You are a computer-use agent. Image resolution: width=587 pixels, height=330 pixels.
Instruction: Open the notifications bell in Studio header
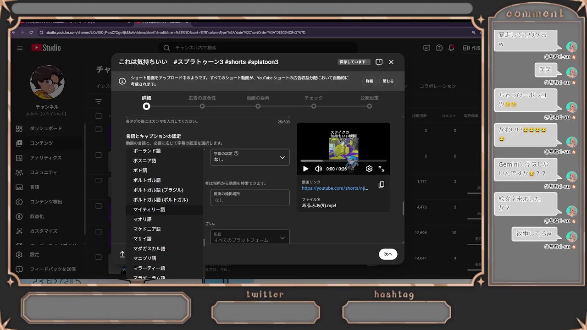click(x=451, y=48)
